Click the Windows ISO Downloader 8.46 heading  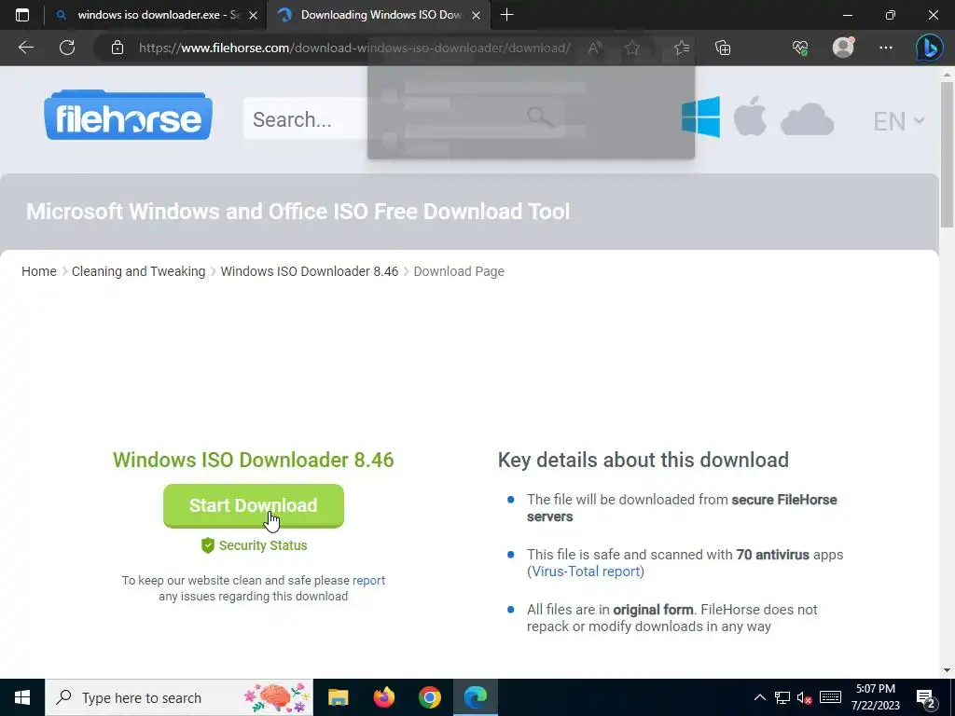coord(254,460)
